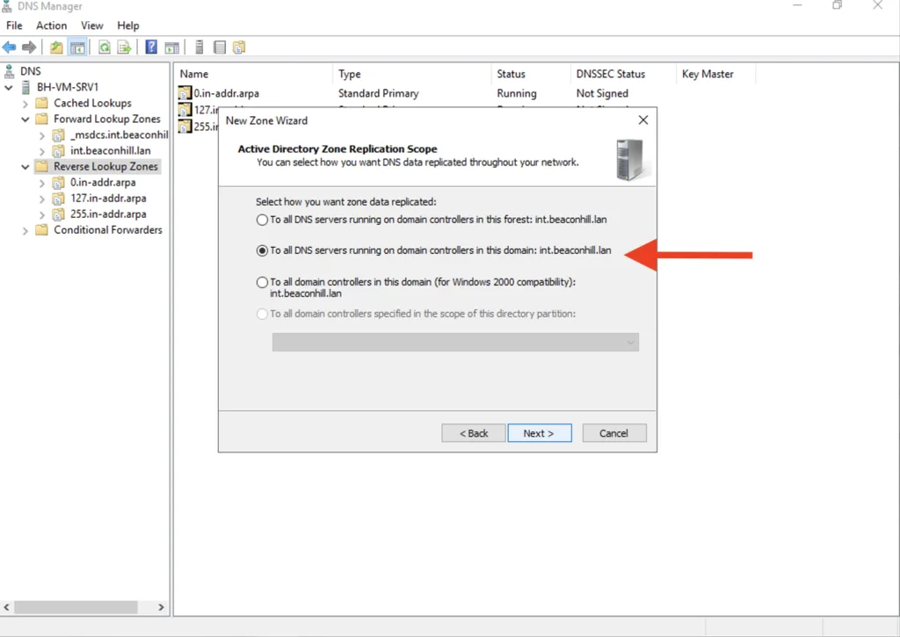Open the File menu
900x637 pixels.
[x=14, y=25]
